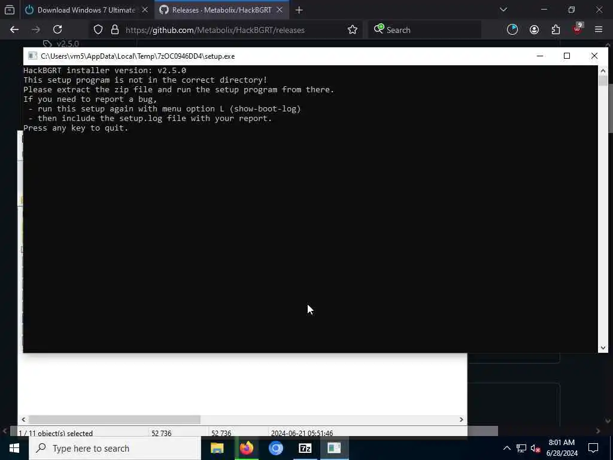The image size is (613, 460).
Task: Click the console vertical scrollbar thumb
Action: click(x=603, y=81)
